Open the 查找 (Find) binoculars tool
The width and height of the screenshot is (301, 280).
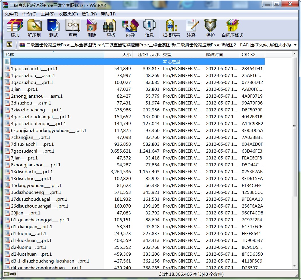click(x=111, y=28)
